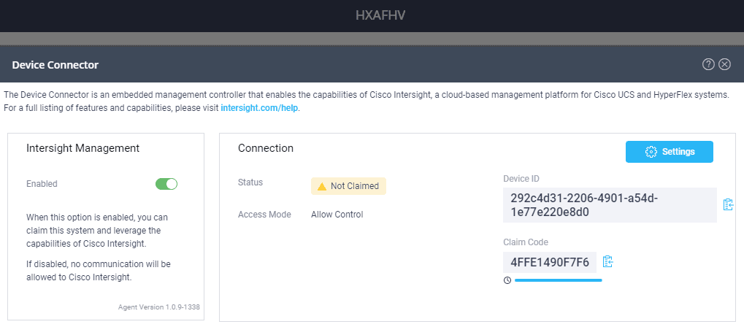Click the Allow Control access mode value

click(337, 215)
